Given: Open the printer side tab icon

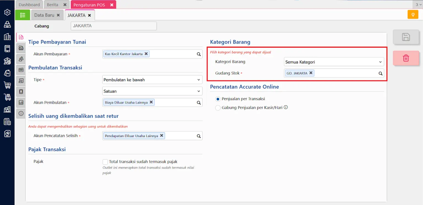Looking at the screenshot, I should pos(21,102).
